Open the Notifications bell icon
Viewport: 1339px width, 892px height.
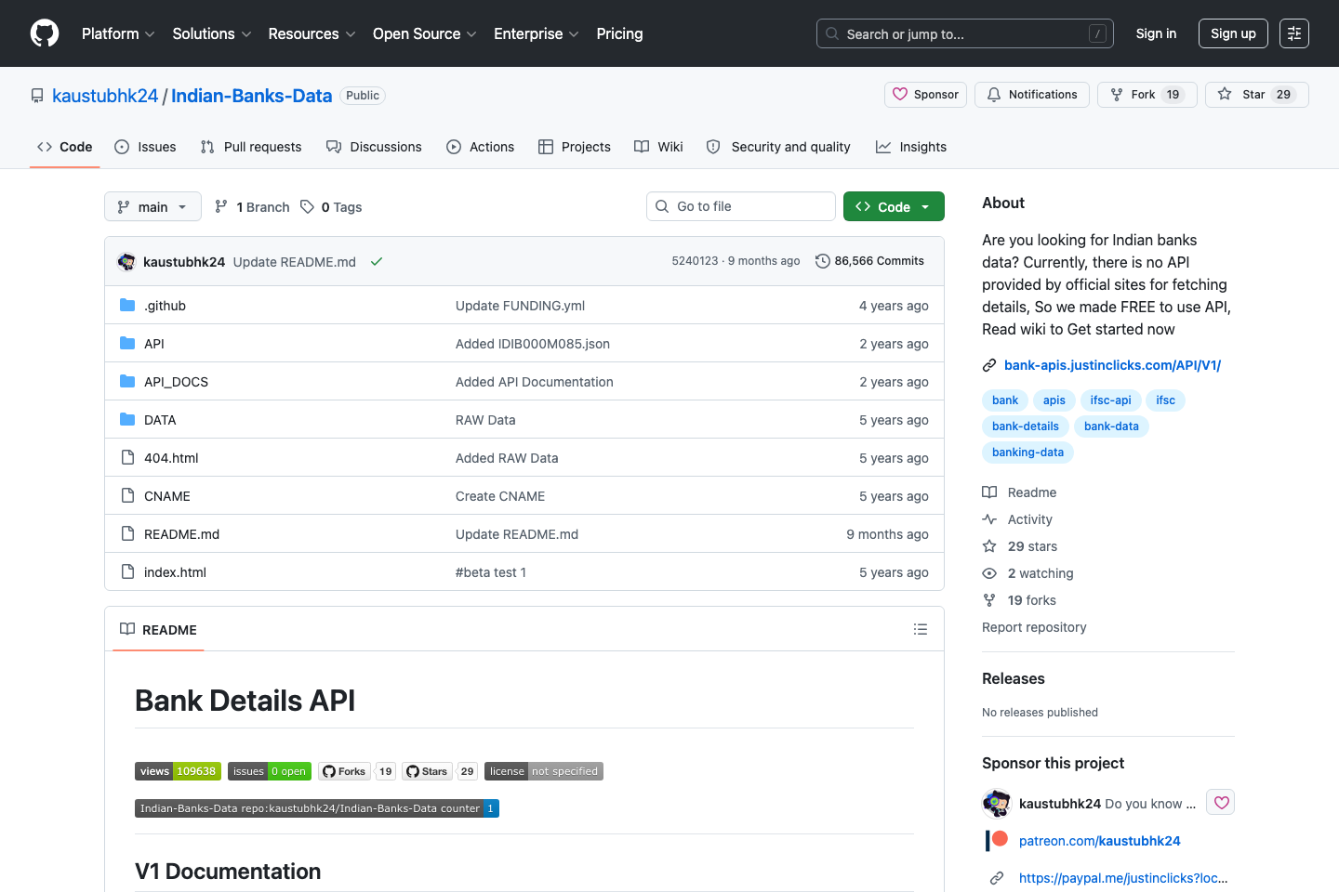click(993, 94)
